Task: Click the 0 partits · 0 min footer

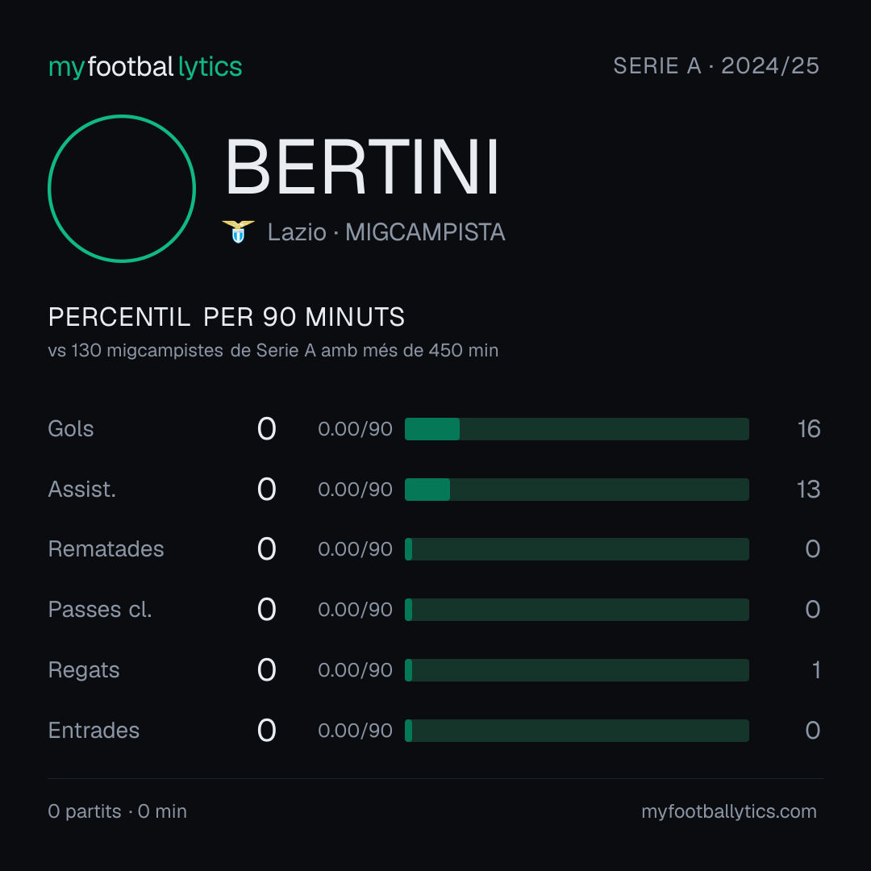Action: pos(117,811)
